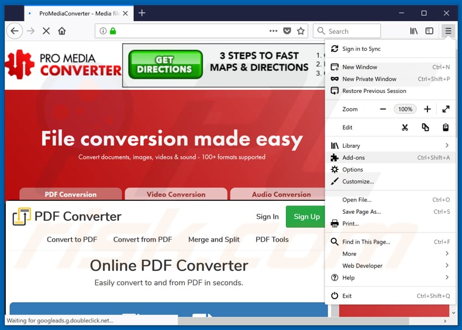Screen dimensions: 462x330
Task: Select Sign in to Sync
Action: (x=391, y=49)
